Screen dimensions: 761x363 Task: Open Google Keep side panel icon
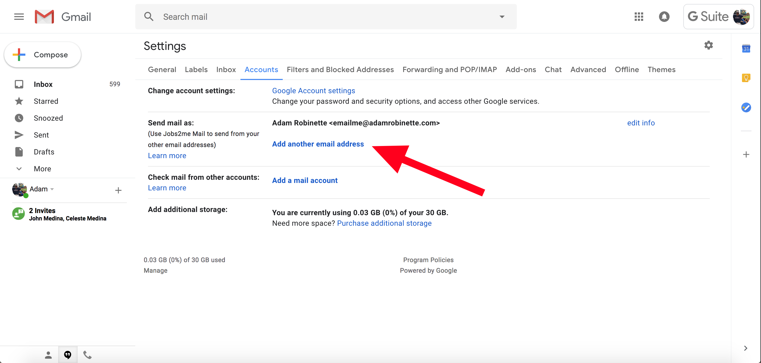[x=746, y=78]
